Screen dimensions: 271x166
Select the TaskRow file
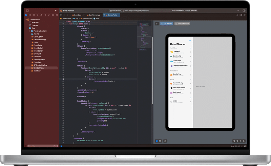coord(36,71)
